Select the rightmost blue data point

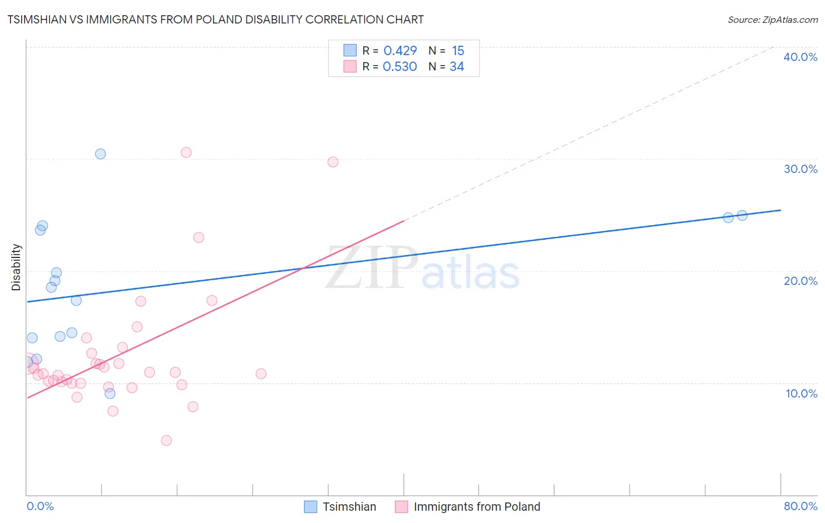tap(742, 215)
